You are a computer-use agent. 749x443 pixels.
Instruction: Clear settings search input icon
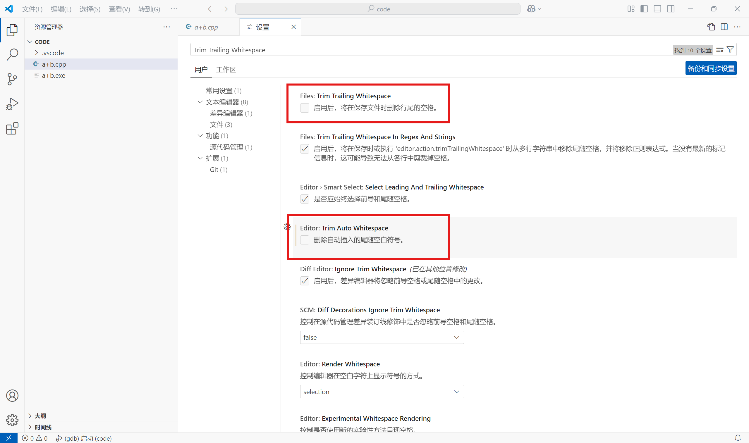click(x=720, y=49)
